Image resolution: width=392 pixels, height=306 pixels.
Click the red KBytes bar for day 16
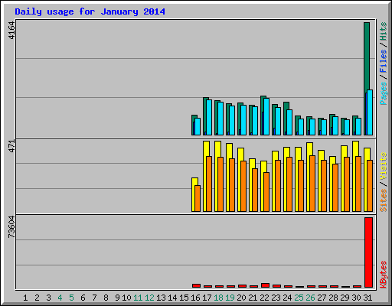coord(196,285)
